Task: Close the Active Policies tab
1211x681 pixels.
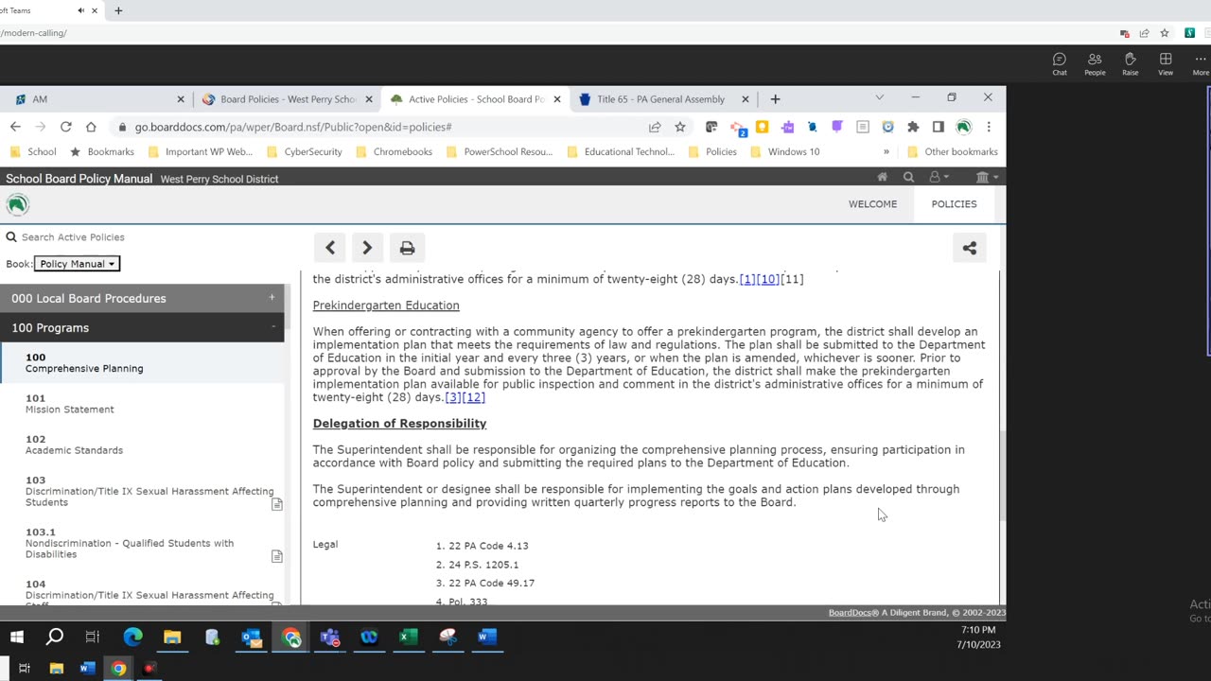Action: (557, 99)
